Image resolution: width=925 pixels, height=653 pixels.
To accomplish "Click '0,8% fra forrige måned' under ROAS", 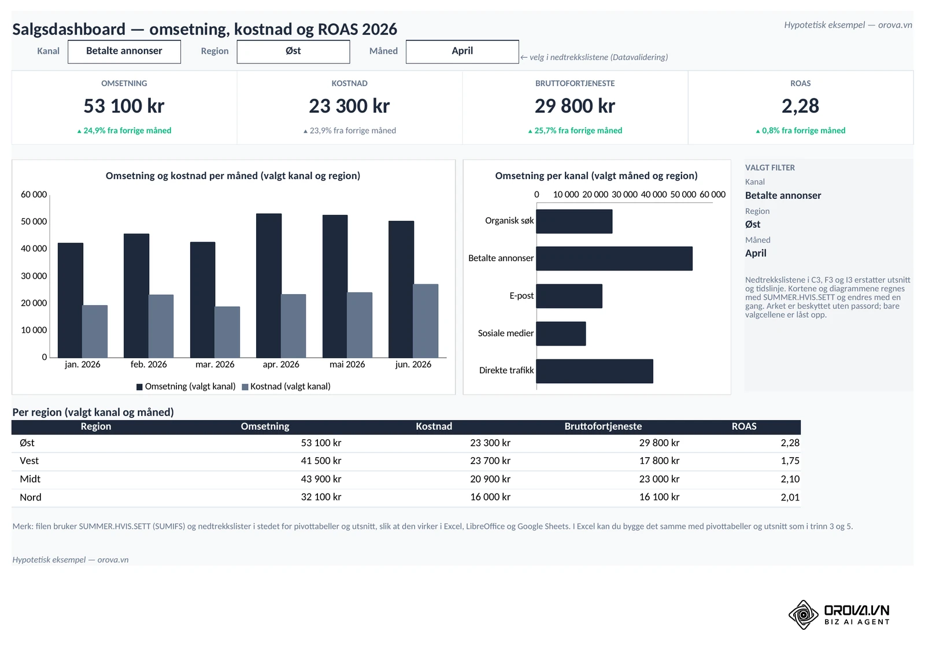I will point(801,131).
